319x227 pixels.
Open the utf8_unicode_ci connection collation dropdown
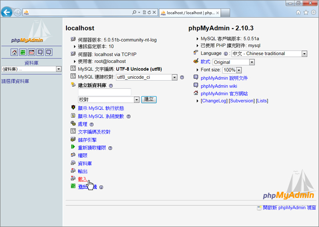click(x=146, y=77)
